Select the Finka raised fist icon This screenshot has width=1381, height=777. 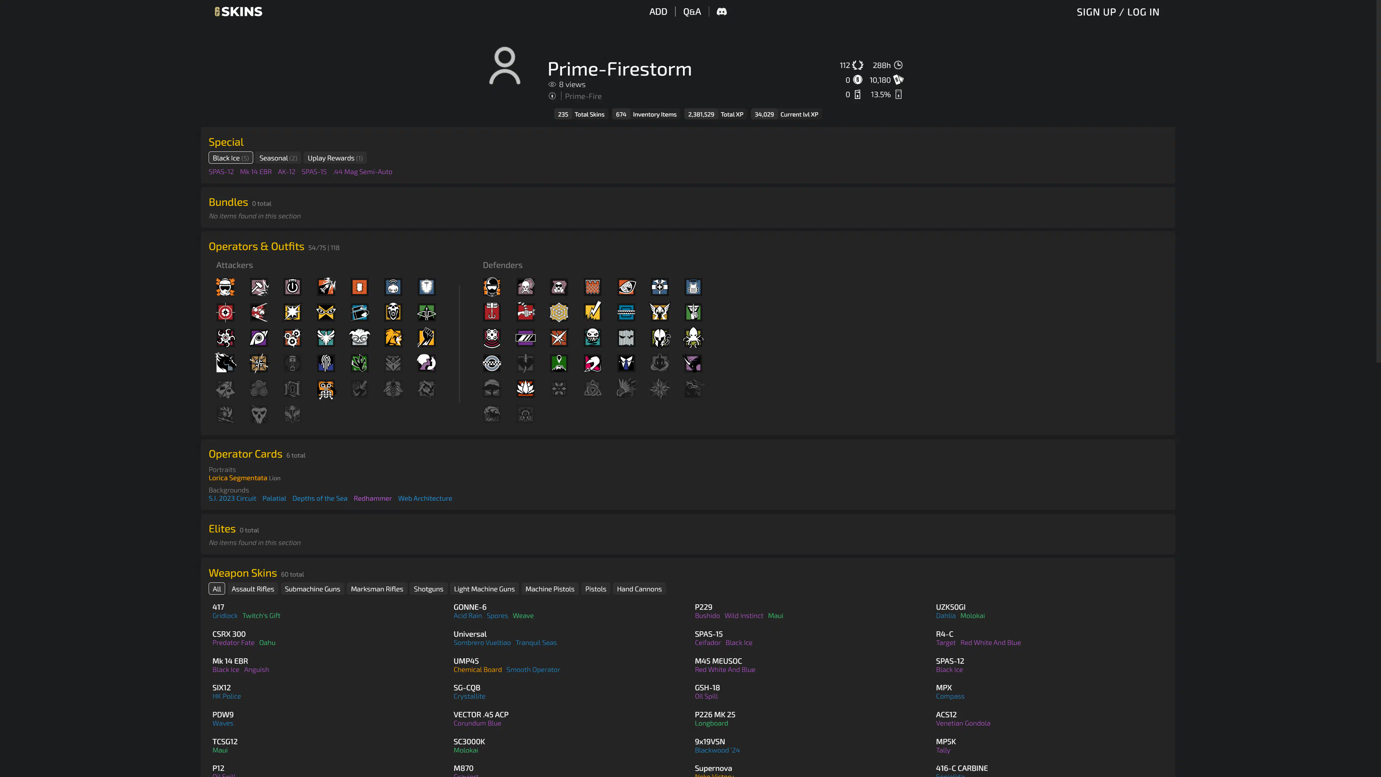[x=427, y=338]
